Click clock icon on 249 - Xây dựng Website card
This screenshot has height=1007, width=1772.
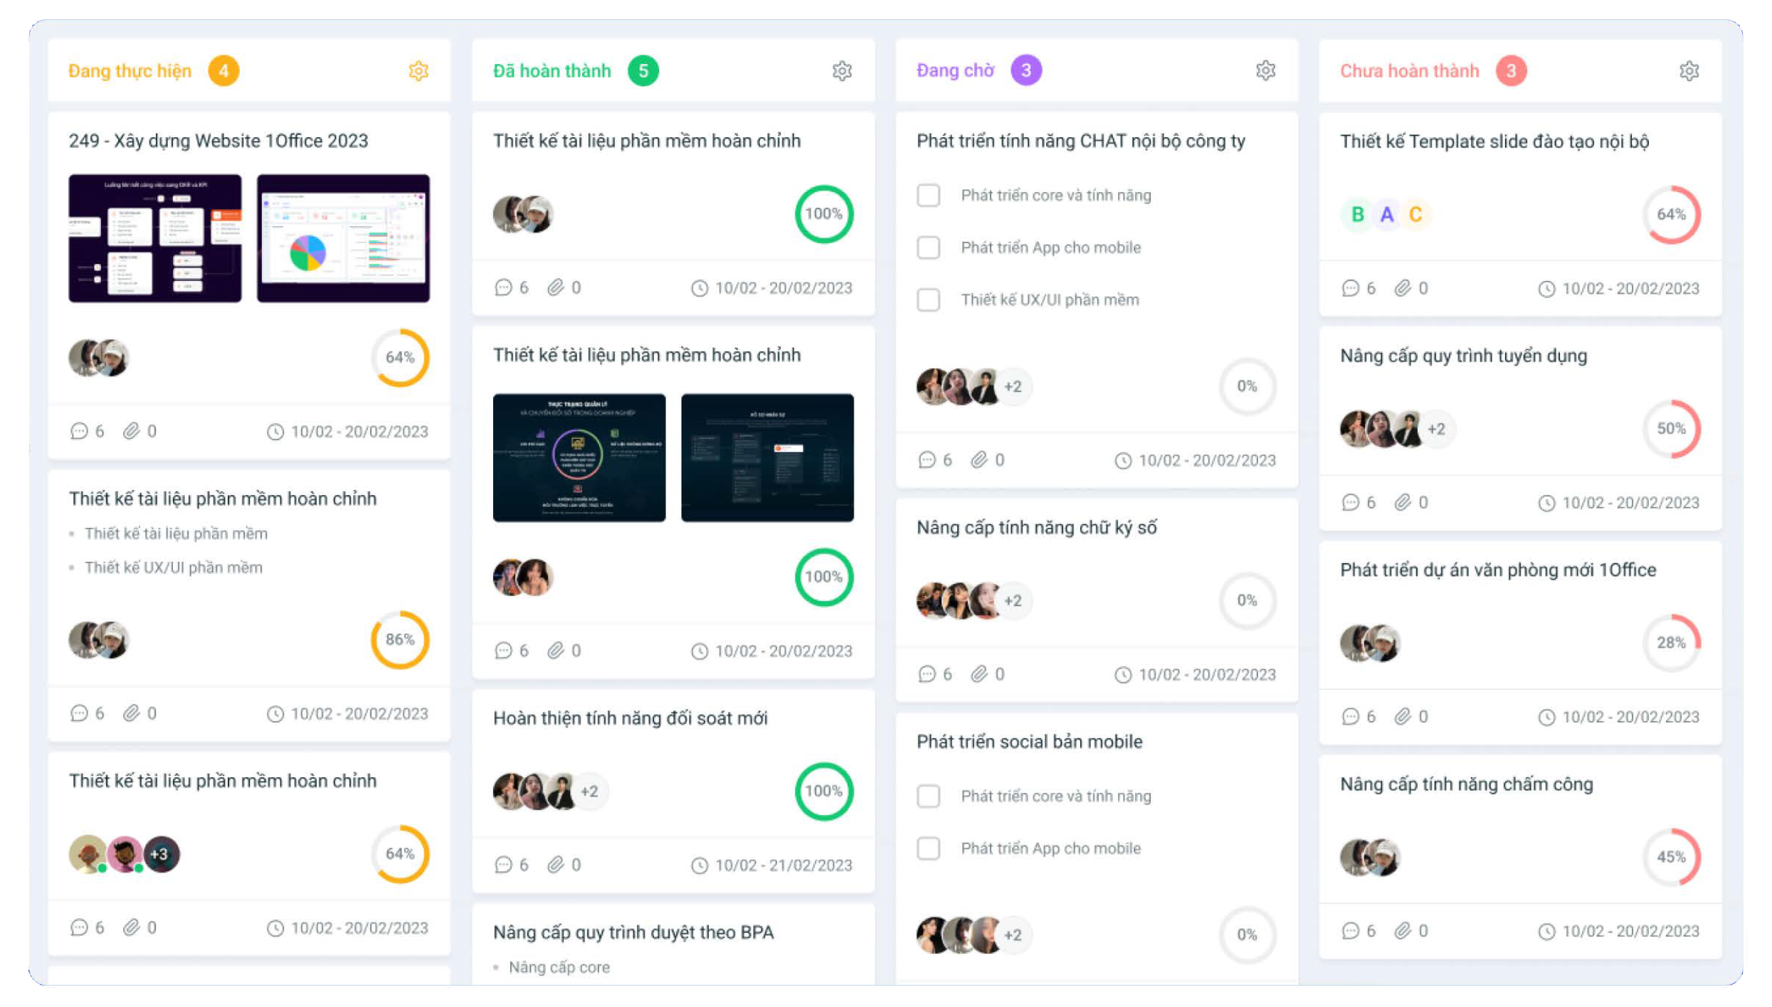click(275, 432)
